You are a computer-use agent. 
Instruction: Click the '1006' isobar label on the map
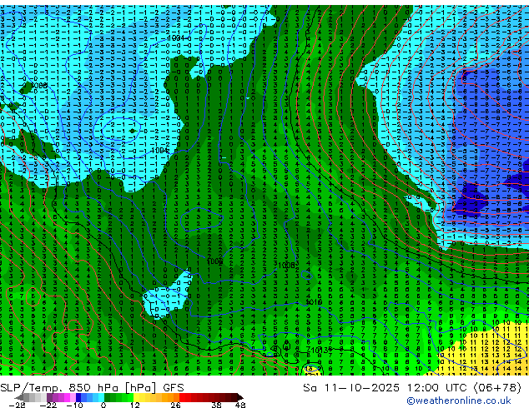(214, 261)
